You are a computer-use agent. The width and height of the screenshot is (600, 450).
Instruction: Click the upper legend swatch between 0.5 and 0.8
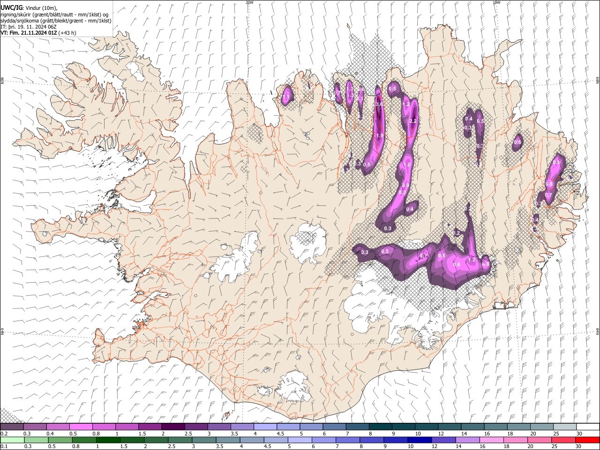(x=81, y=427)
